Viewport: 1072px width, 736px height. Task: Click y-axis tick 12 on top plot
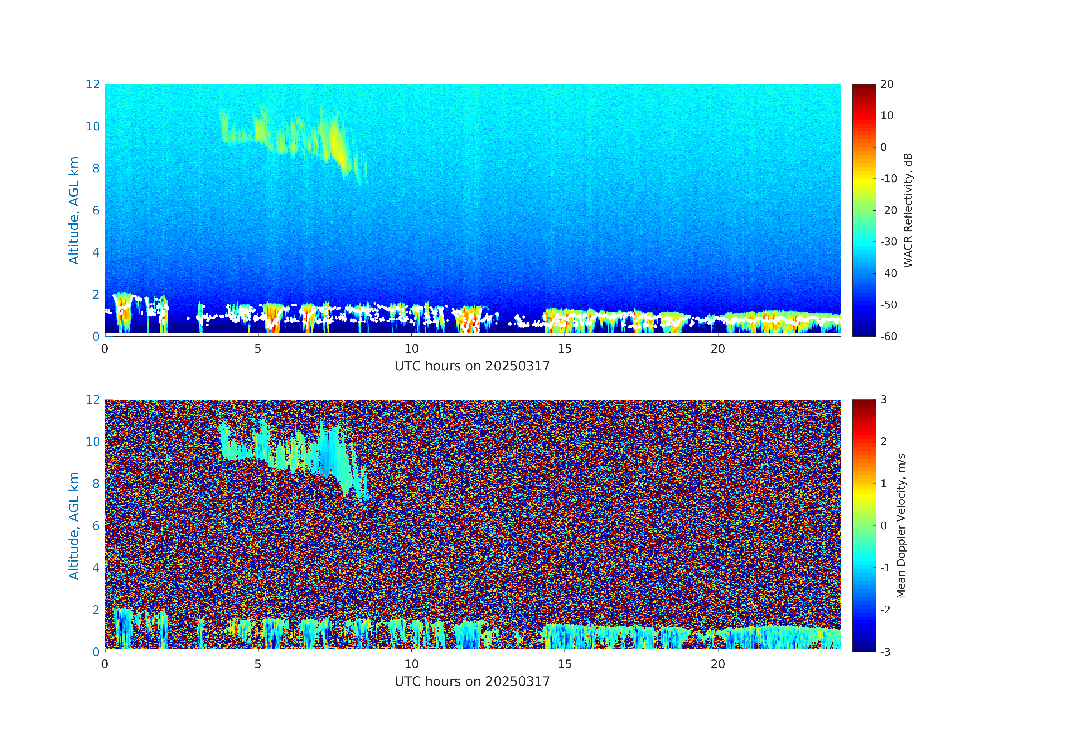[x=92, y=84]
